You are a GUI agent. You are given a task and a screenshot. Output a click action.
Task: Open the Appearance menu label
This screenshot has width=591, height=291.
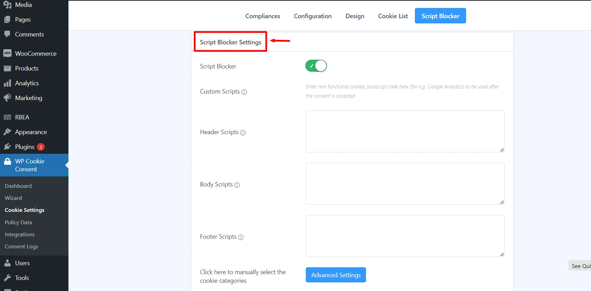(31, 132)
